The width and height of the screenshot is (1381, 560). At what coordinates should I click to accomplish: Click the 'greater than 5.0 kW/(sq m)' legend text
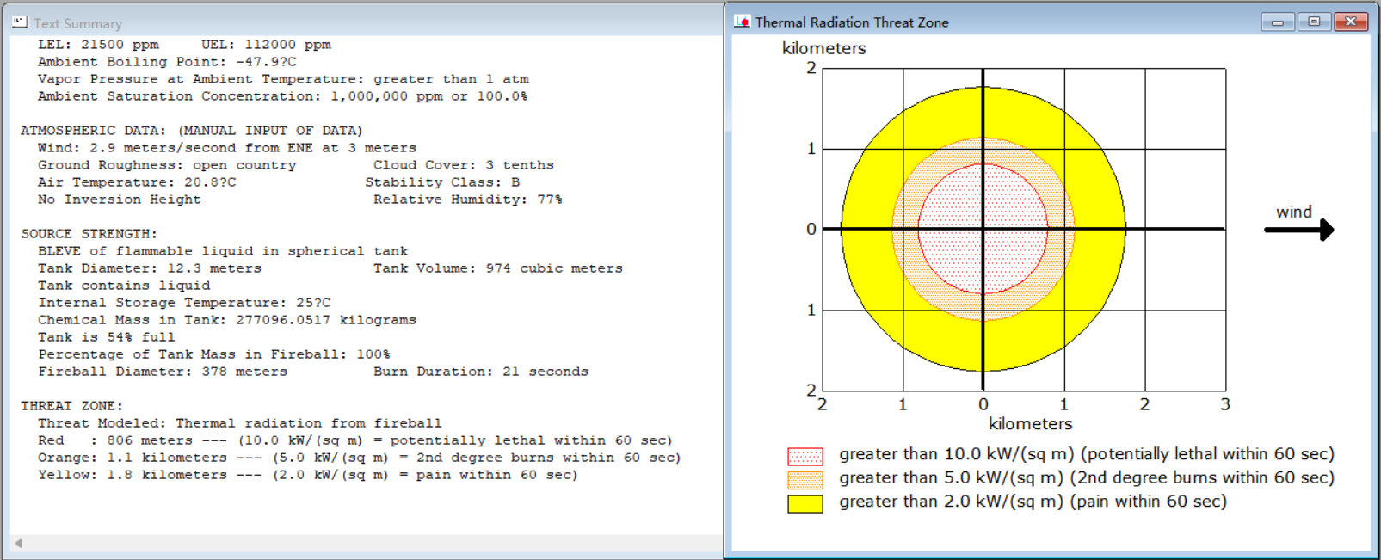click(1087, 478)
